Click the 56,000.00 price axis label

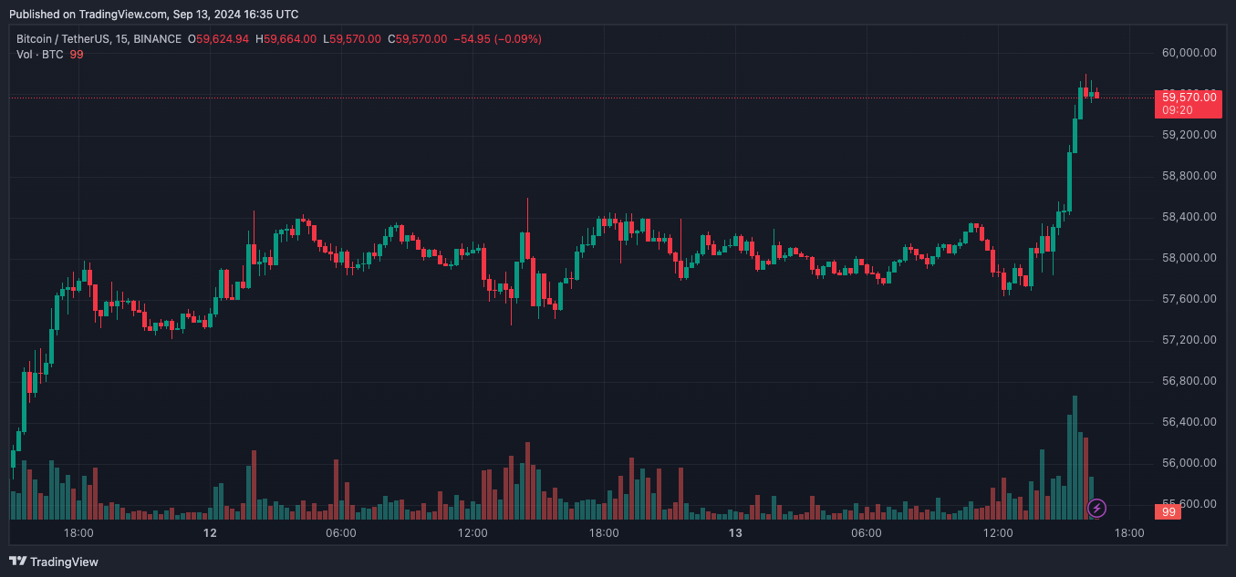point(1189,463)
